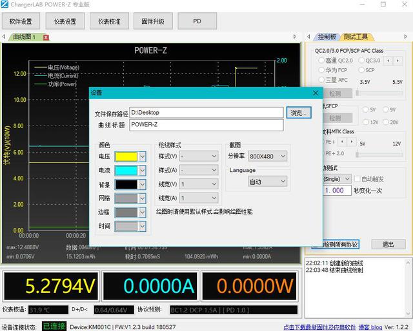This screenshot has height=331, width=413.
Task: Open the PD button
Action: pyautogui.click(x=197, y=21)
